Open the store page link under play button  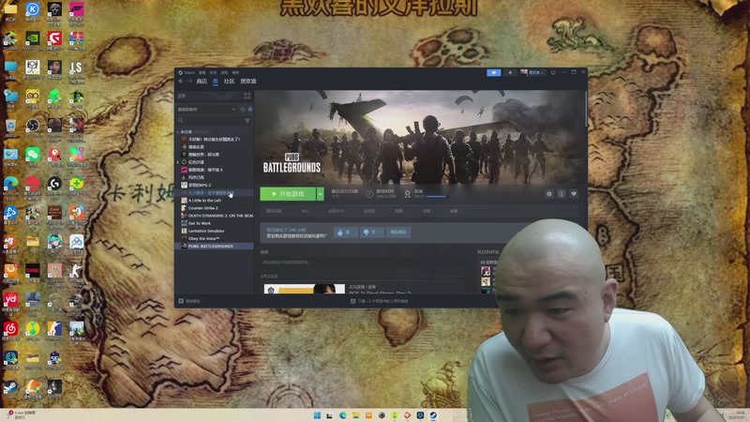(274, 211)
